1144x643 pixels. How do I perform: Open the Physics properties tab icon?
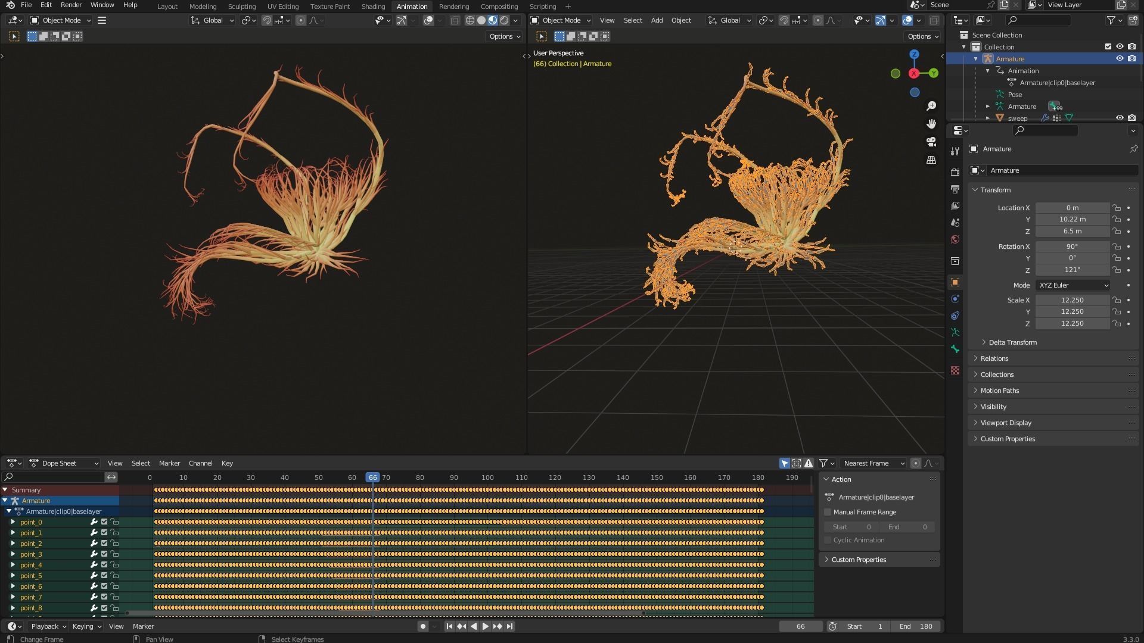[x=955, y=299]
